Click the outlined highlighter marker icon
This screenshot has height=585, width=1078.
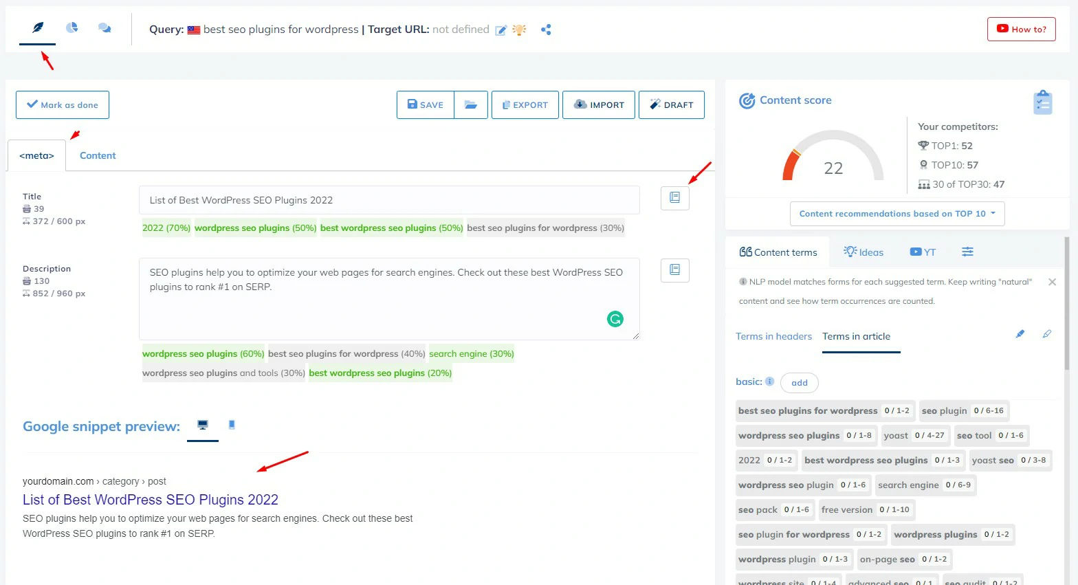click(1046, 333)
